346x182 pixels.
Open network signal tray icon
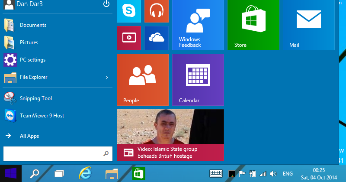click(x=263, y=174)
